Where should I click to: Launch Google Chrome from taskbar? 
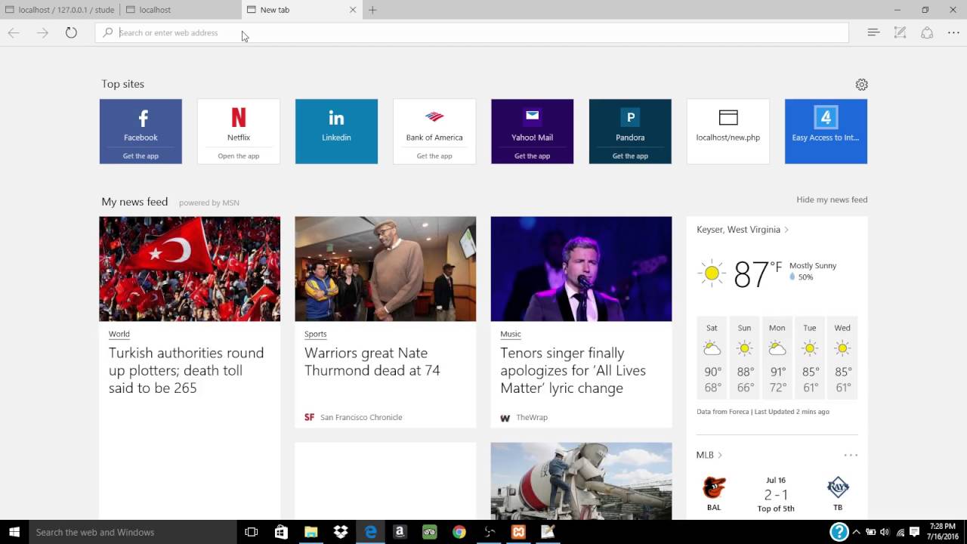point(459,532)
